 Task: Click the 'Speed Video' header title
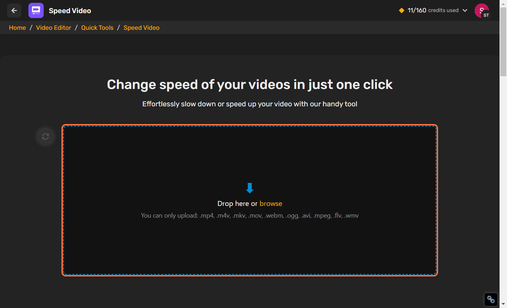coord(70,11)
